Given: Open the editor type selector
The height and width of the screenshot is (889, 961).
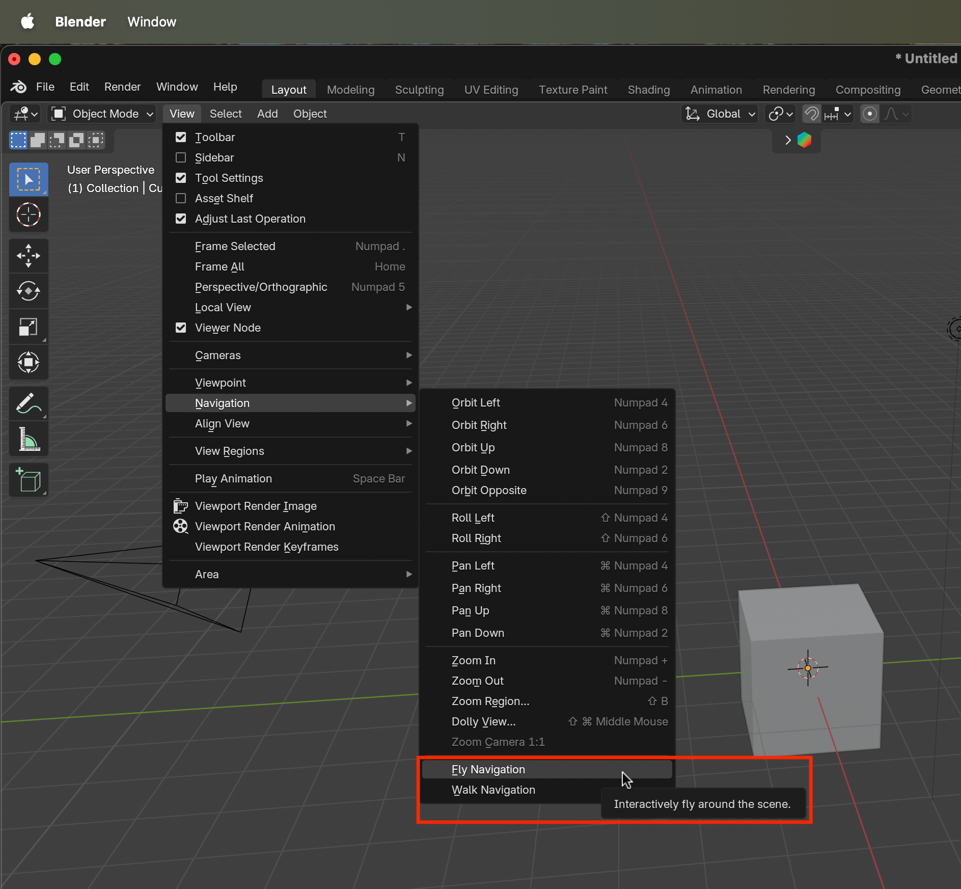Looking at the screenshot, I should (x=25, y=114).
